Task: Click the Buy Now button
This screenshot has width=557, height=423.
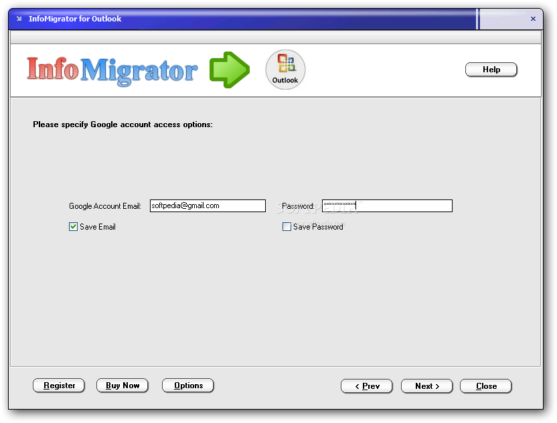Action: 123,386
